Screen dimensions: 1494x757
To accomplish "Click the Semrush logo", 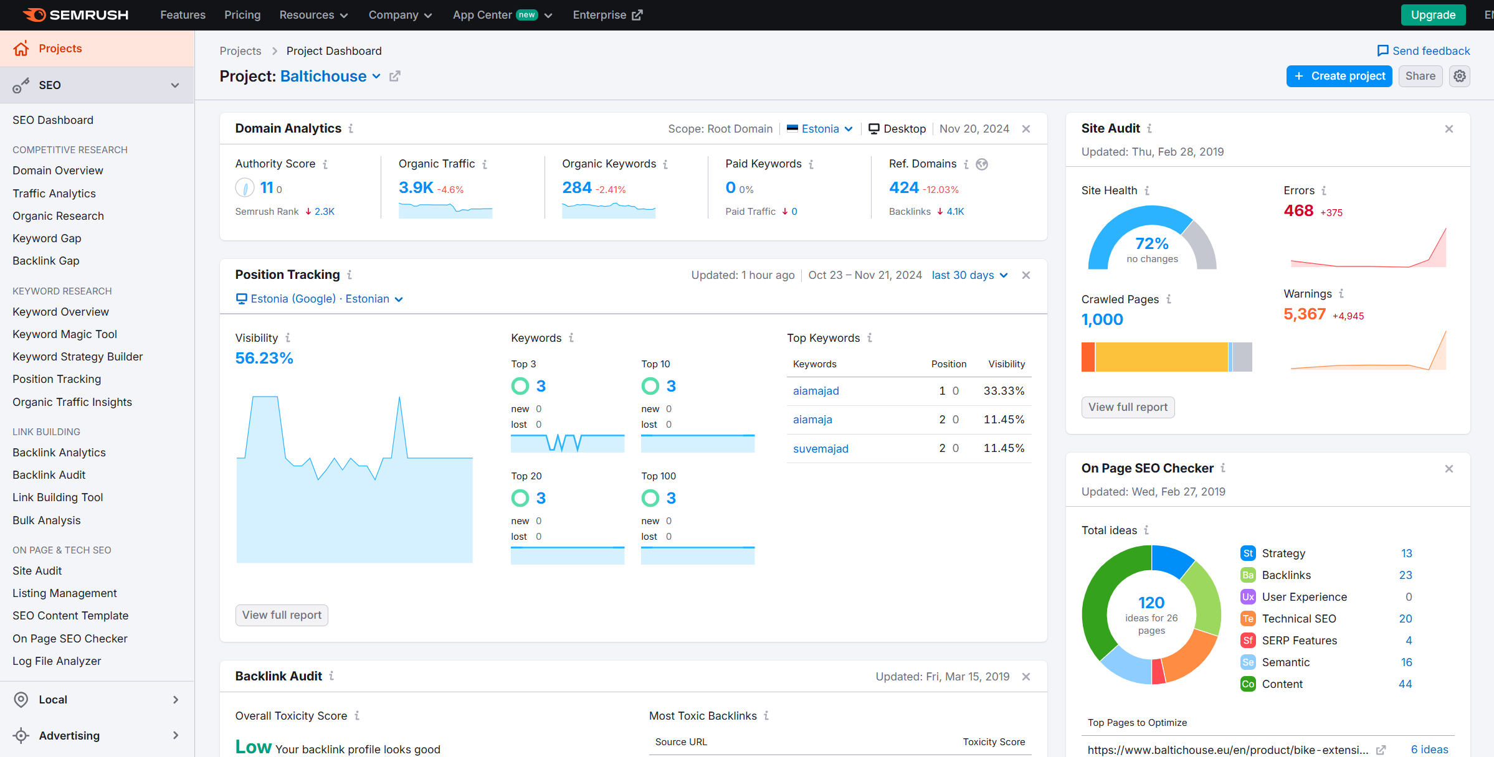I will pos(75,15).
